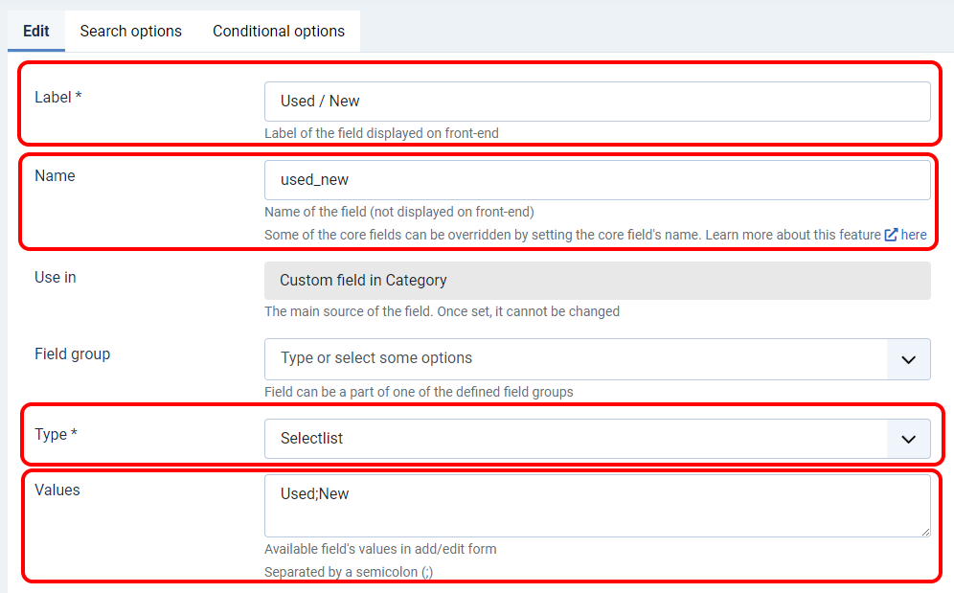Click the external link icon beside 'here'
Screen dimensions: 954x593
pos(891,235)
